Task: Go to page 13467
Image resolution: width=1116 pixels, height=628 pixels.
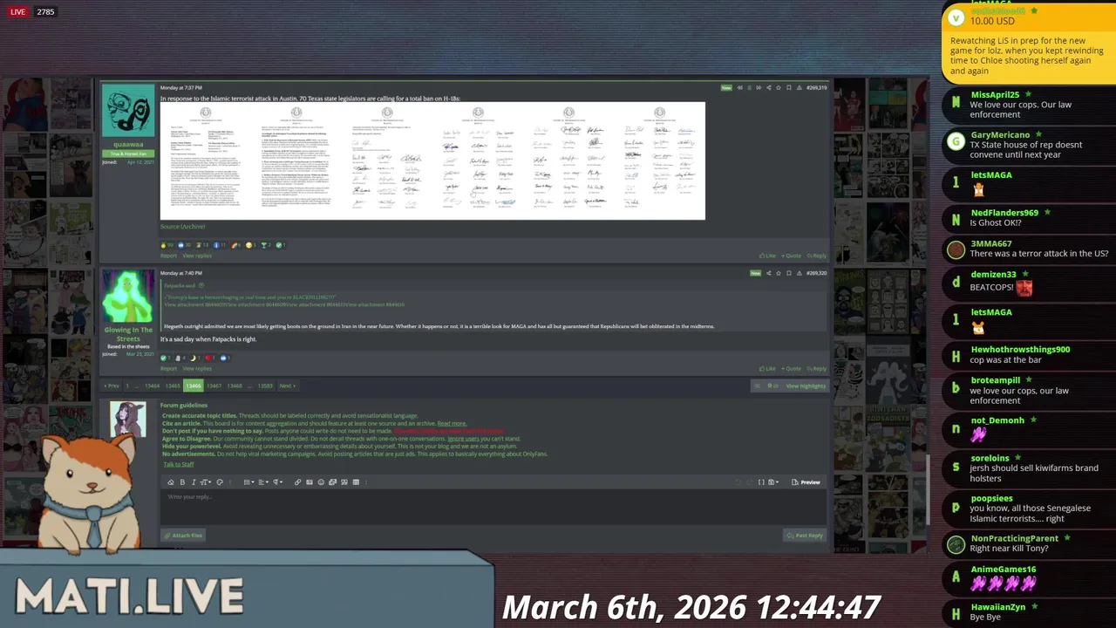Action: pos(214,386)
